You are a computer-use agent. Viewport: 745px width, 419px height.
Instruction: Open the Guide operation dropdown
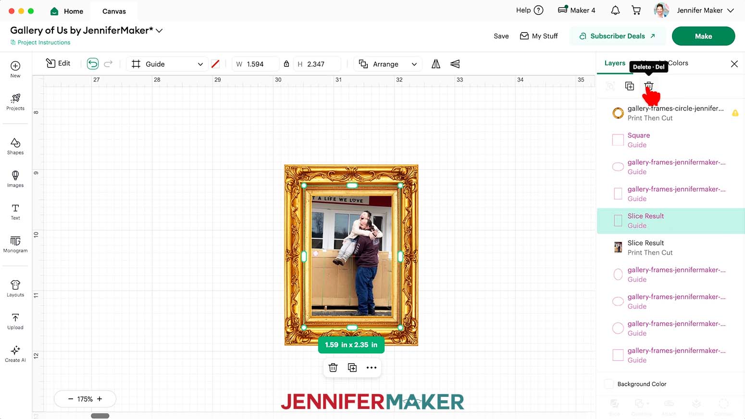[167, 64]
